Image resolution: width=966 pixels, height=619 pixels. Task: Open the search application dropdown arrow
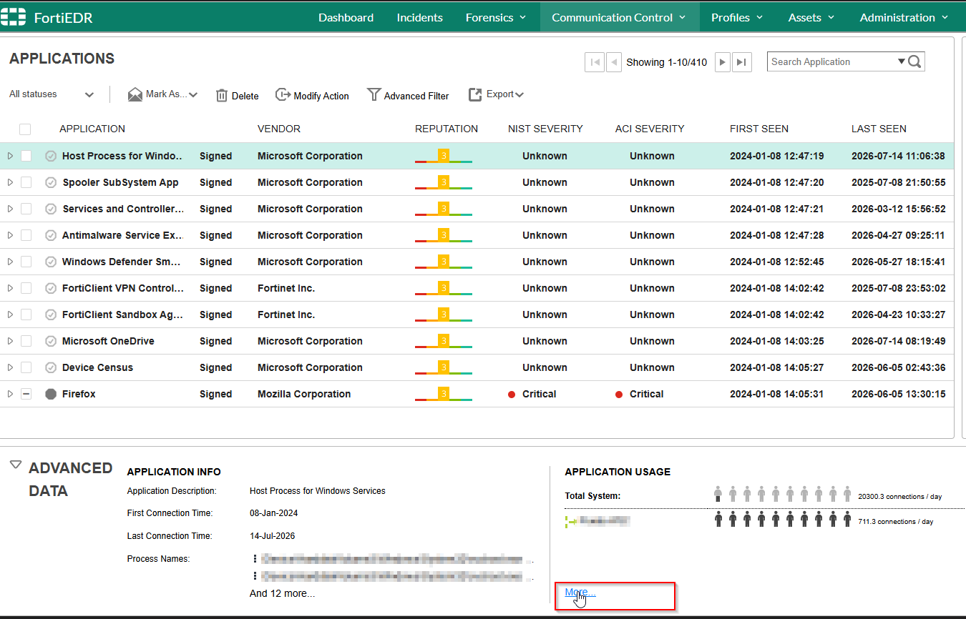[x=902, y=62]
